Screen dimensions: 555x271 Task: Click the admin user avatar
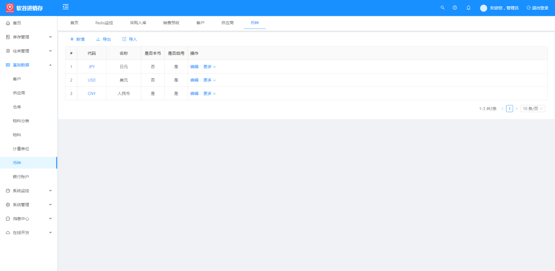click(483, 8)
